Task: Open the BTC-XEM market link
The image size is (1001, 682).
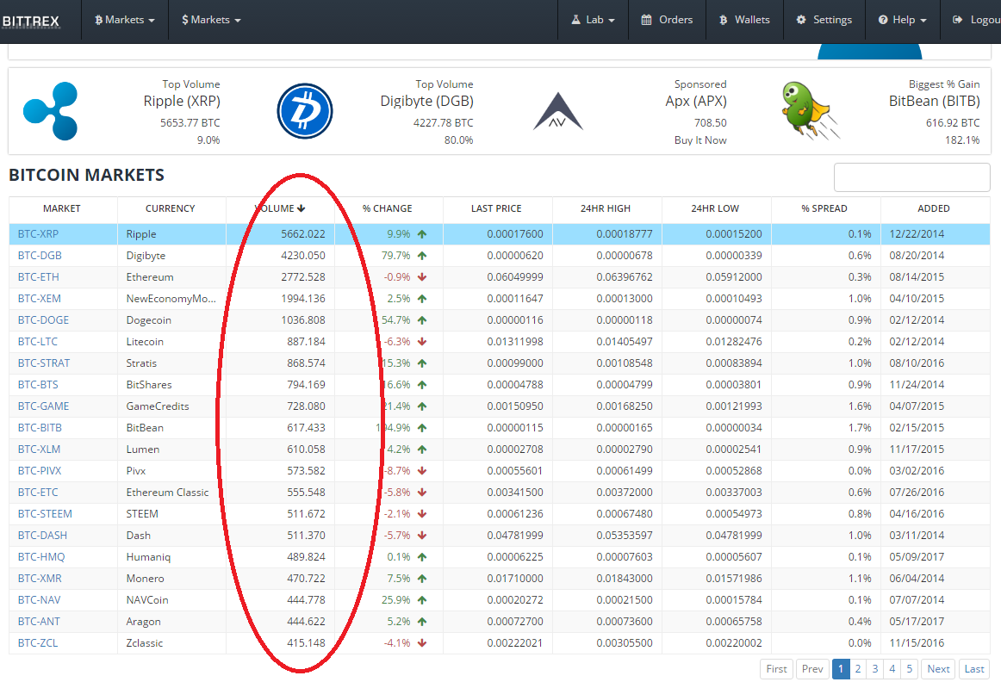Action: click(x=40, y=299)
